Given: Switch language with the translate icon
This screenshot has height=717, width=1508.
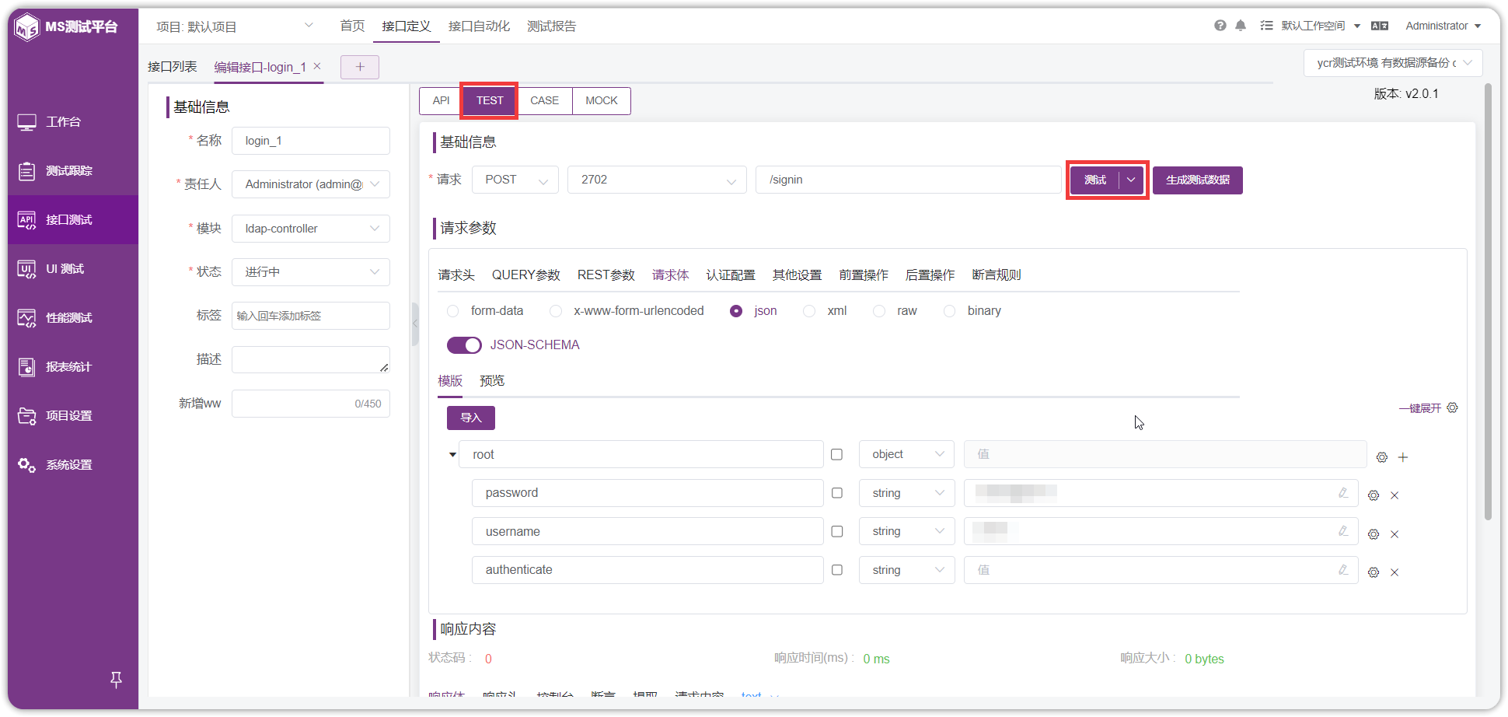Looking at the screenshot, I should coord(1380,26).
